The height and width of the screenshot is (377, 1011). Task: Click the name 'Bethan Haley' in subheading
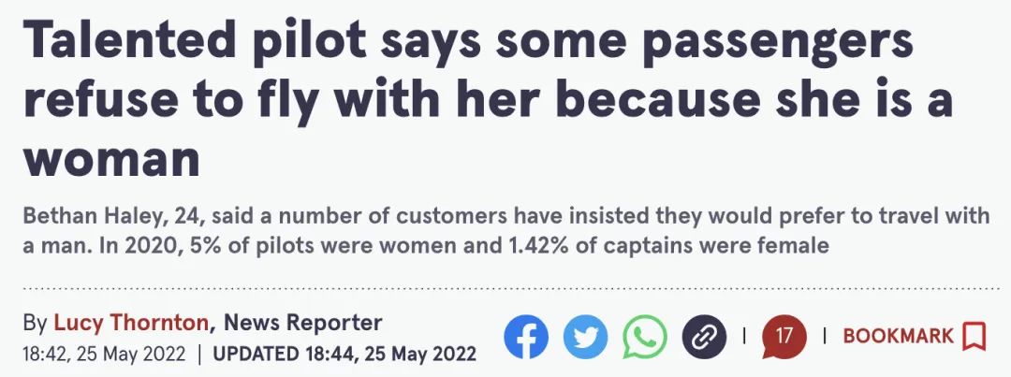tap(92, 215)
